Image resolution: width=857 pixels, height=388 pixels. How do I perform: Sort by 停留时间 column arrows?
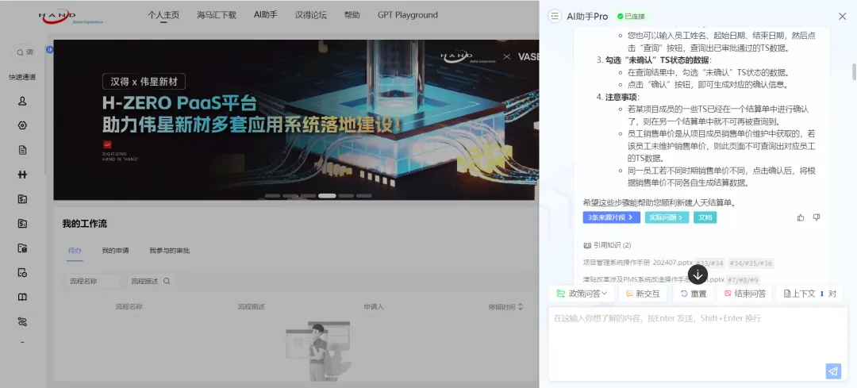[x=521, y=306]
